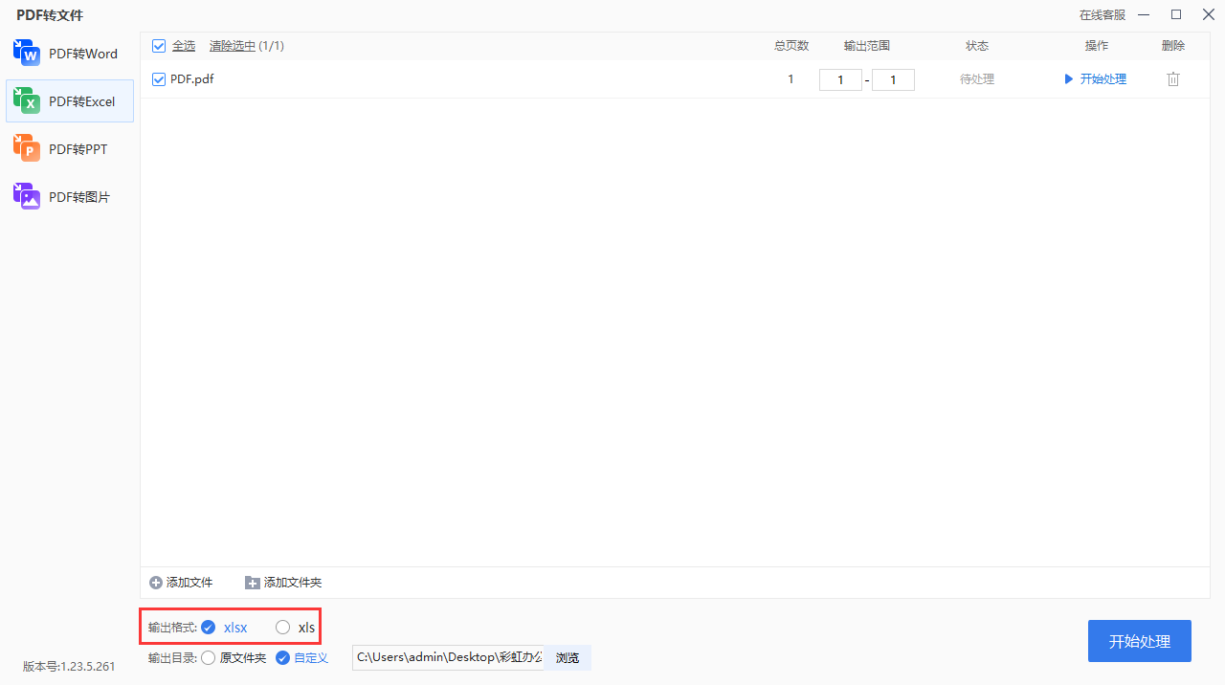Click the purple image icon in sidebar
The image size is (1225, 685).
27,196
